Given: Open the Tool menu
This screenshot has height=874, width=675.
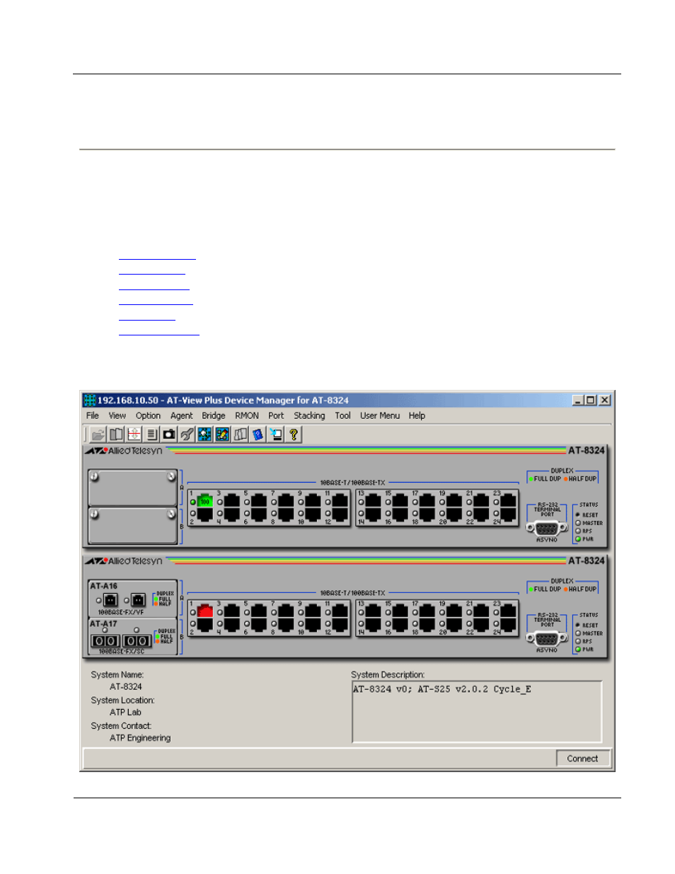Looking at the screenshot, I should point(343,416).
